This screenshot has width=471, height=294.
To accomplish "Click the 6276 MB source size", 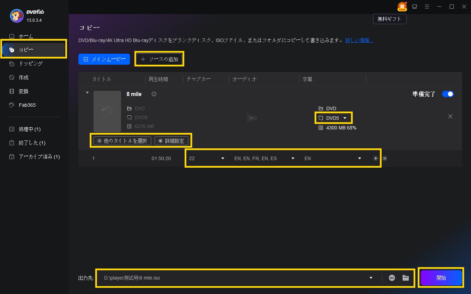I will [x=144, y=126].
